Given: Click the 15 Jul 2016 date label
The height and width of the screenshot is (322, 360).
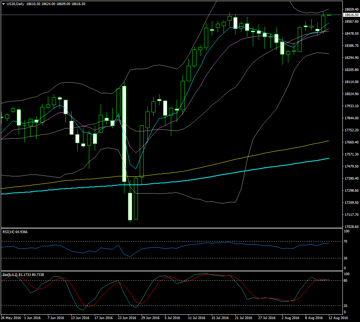Looking at the screenshot, I should [220, 318].
